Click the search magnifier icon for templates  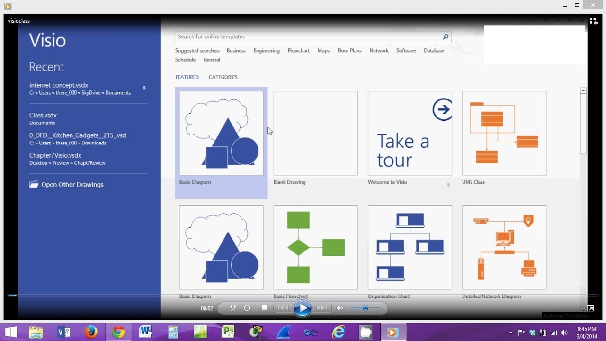(x=445, y=37)
